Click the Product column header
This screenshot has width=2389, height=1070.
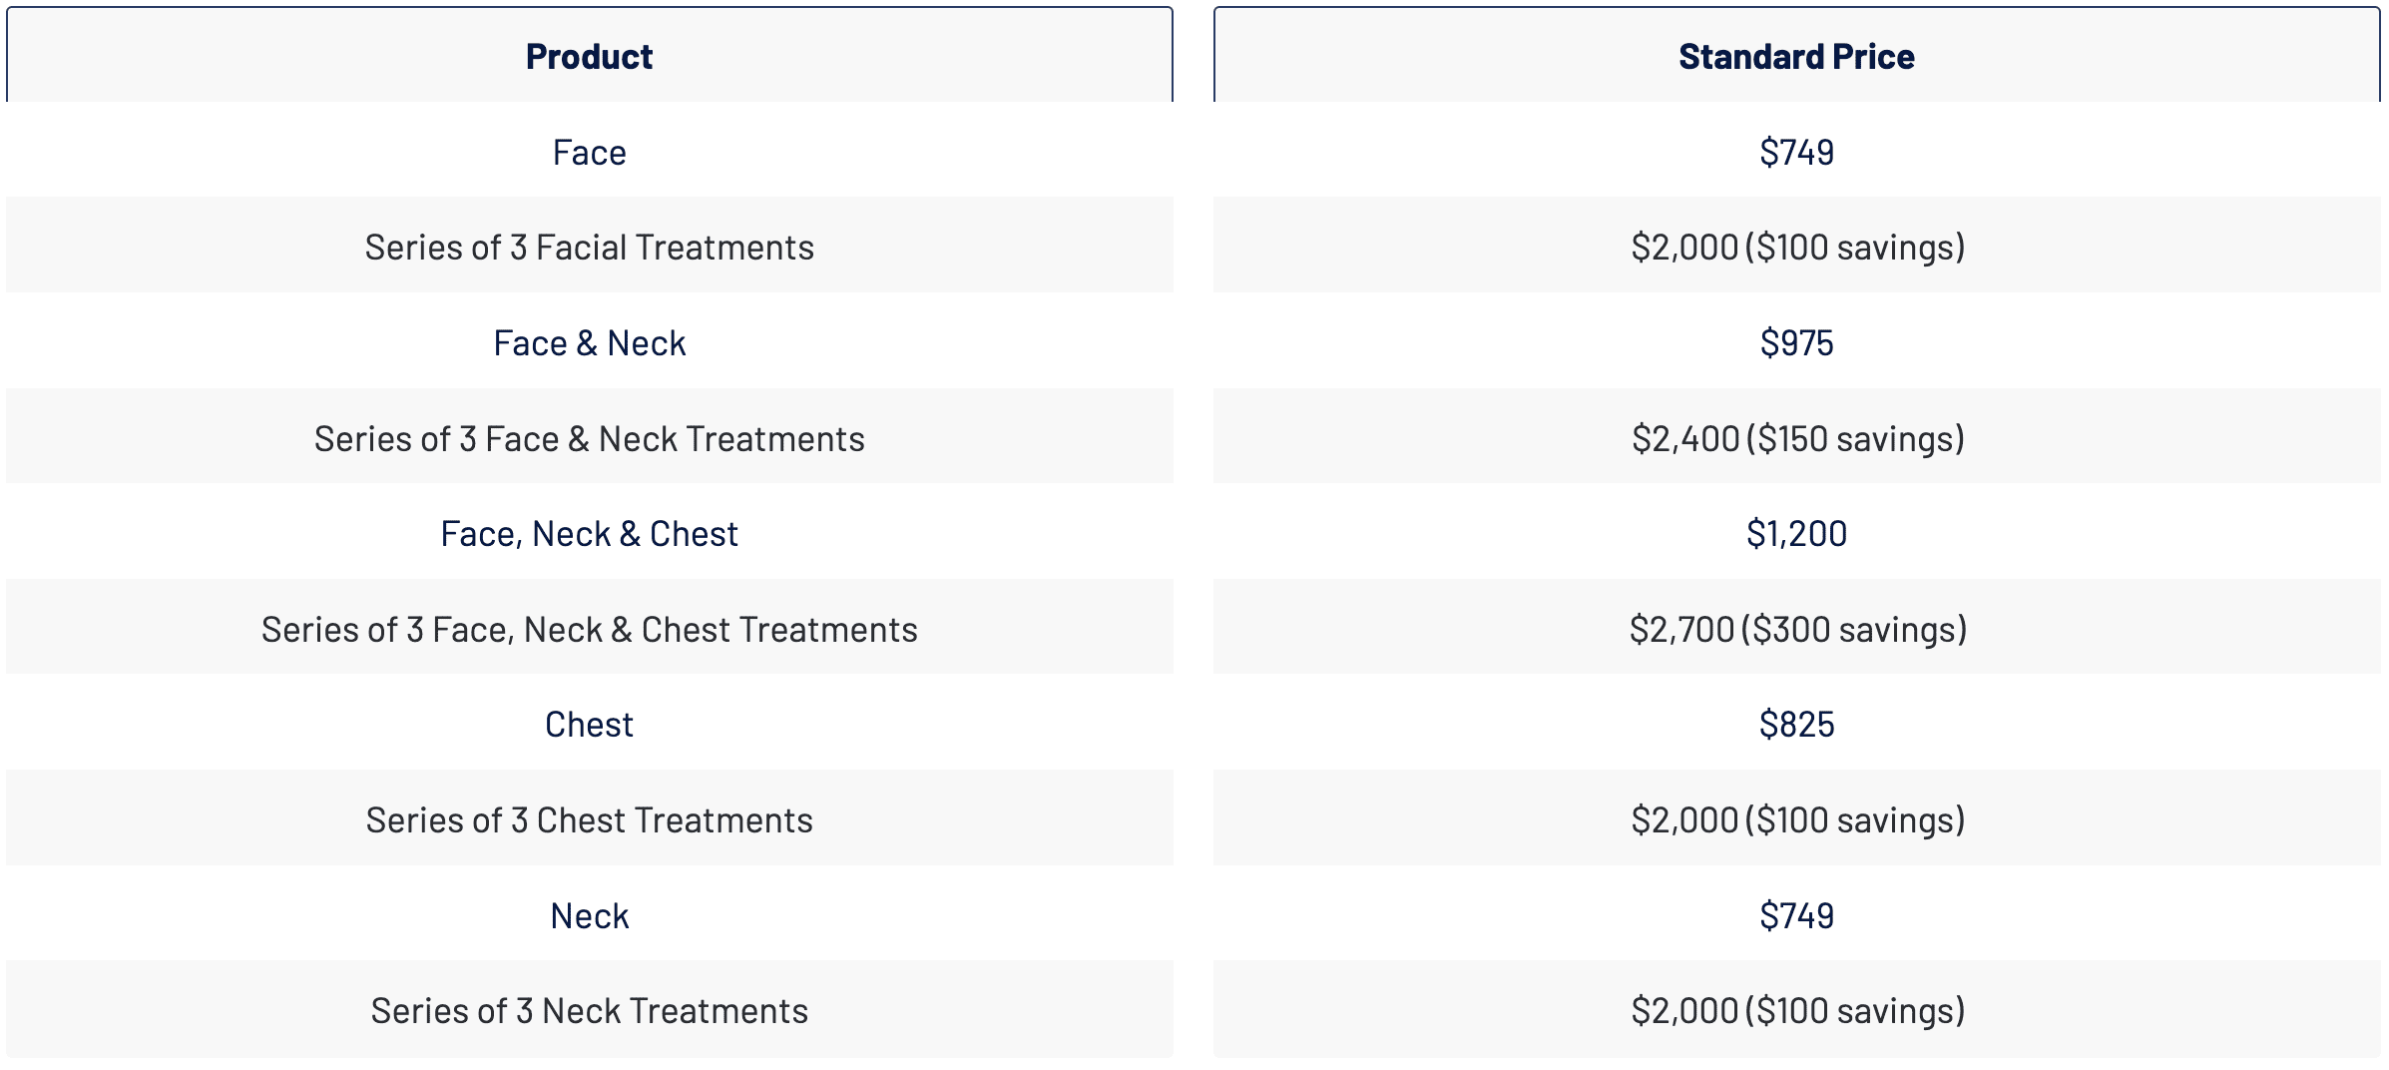tap(589, 57)
